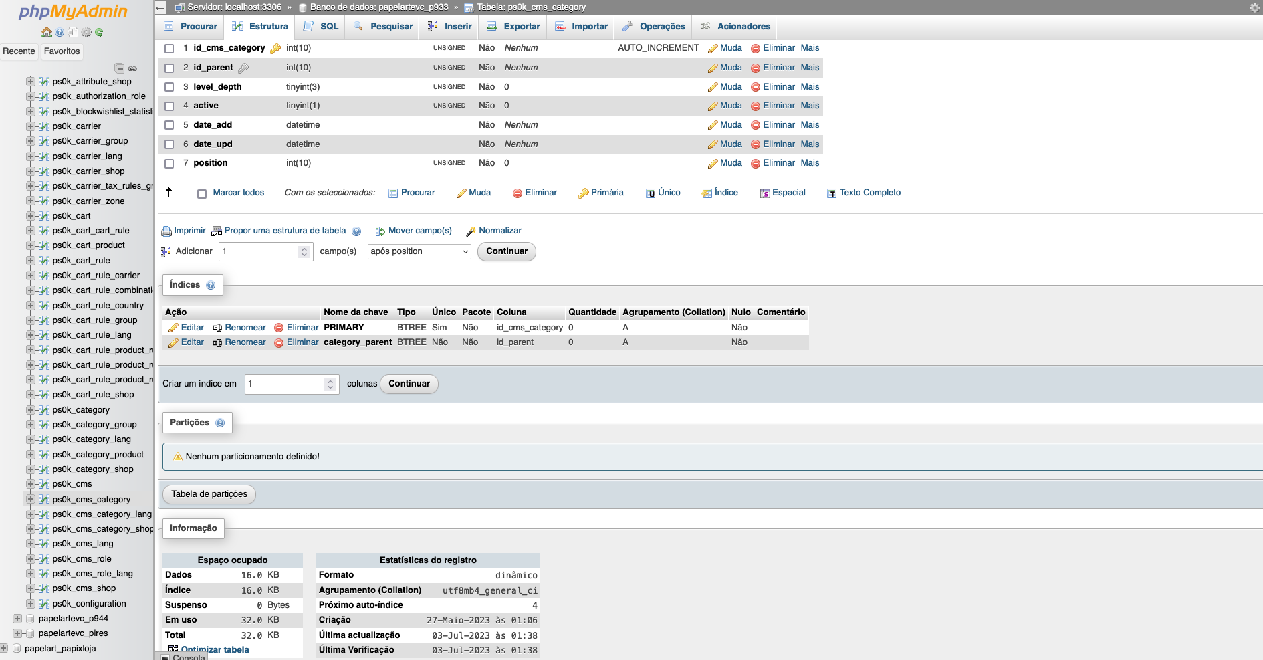The height and width of the screenshot is (660, 1263).
Task: Expand the ps0k_carrier tree node
Action: point(31,126)
